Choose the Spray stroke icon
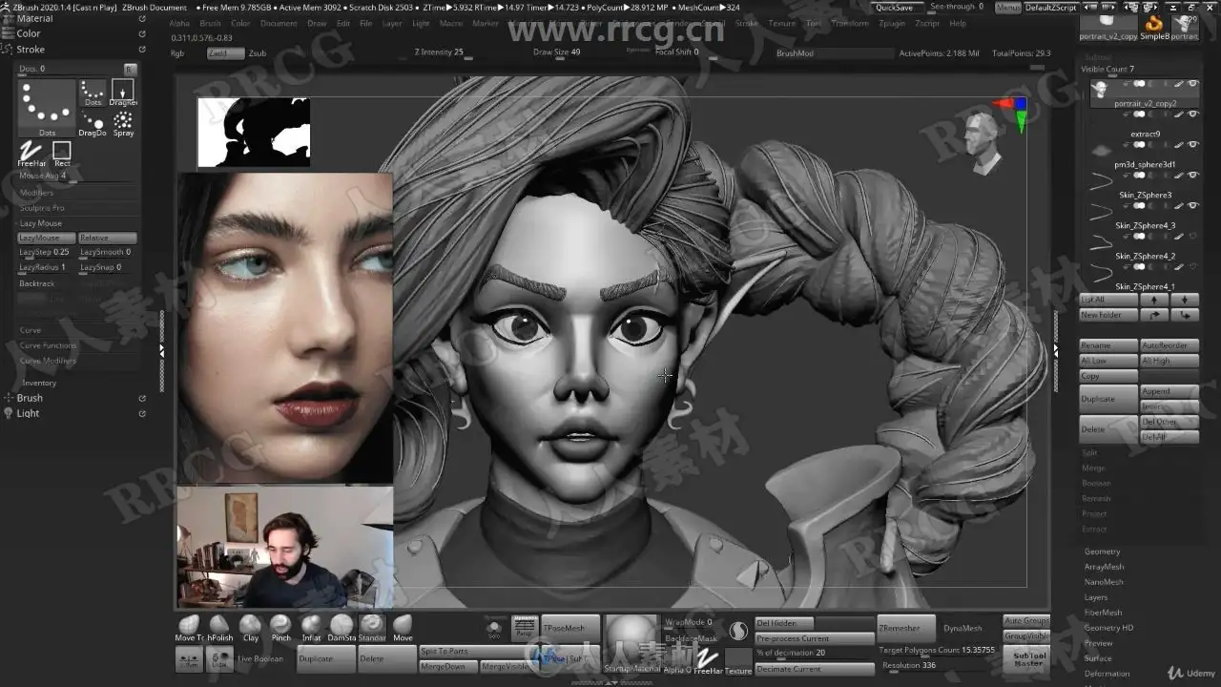 click(123, 123)
